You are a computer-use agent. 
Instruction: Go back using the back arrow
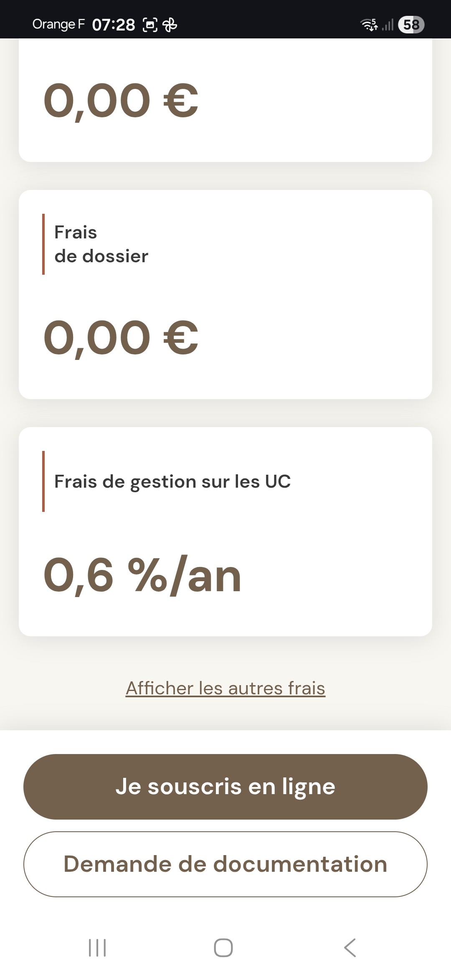pyautogui.click(x=350, y=947)
